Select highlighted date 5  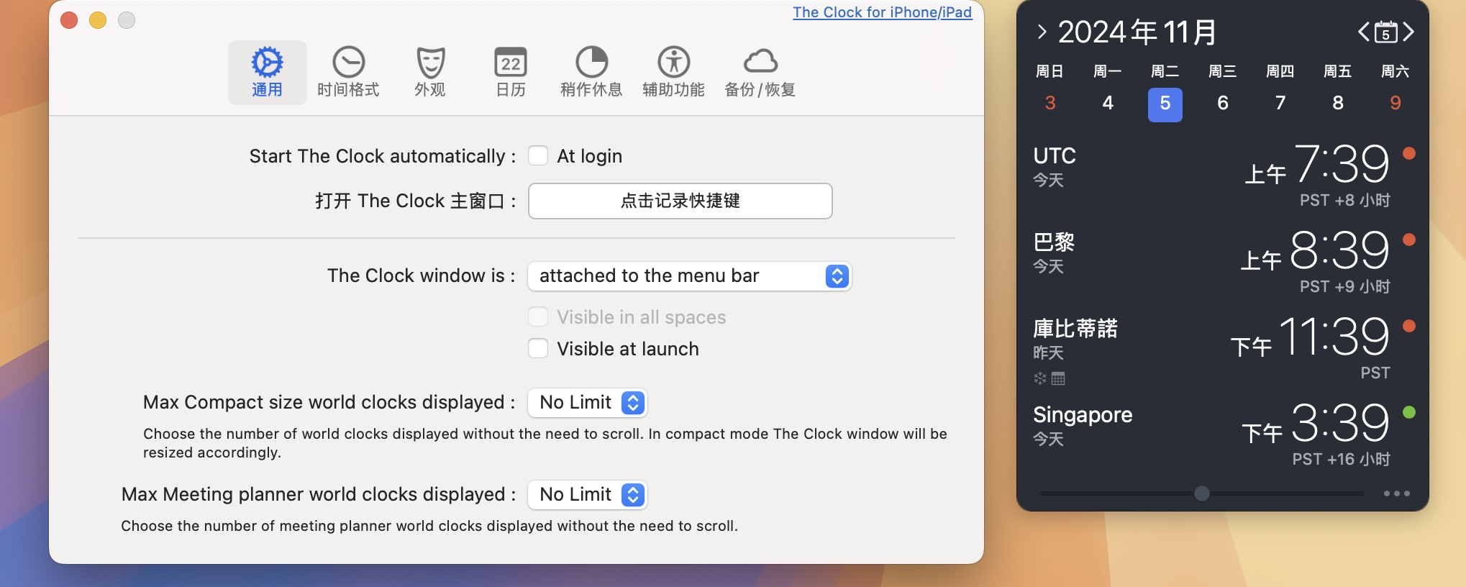tap(1165, 105)
